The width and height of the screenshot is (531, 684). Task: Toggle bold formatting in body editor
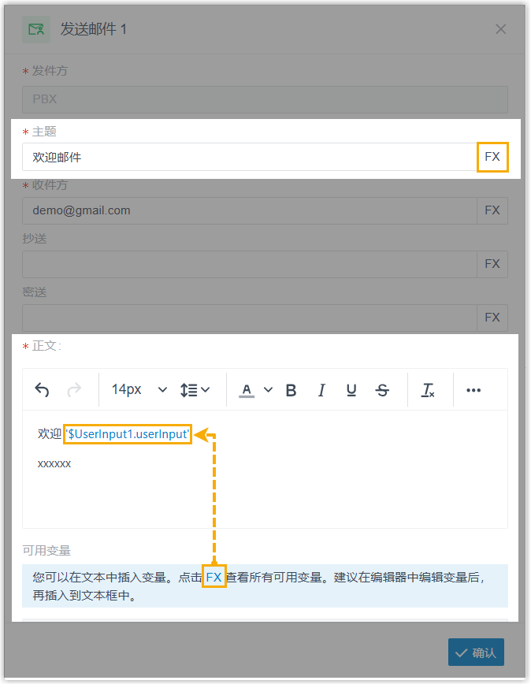(291, 390)
